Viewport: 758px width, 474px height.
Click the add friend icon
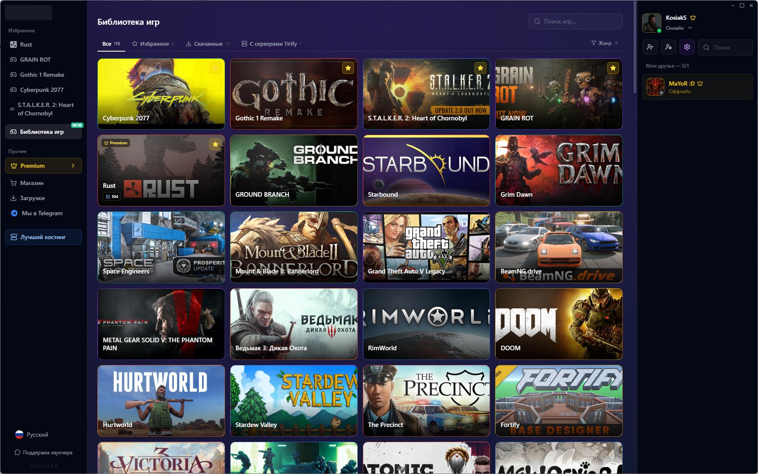pos(650,47)
